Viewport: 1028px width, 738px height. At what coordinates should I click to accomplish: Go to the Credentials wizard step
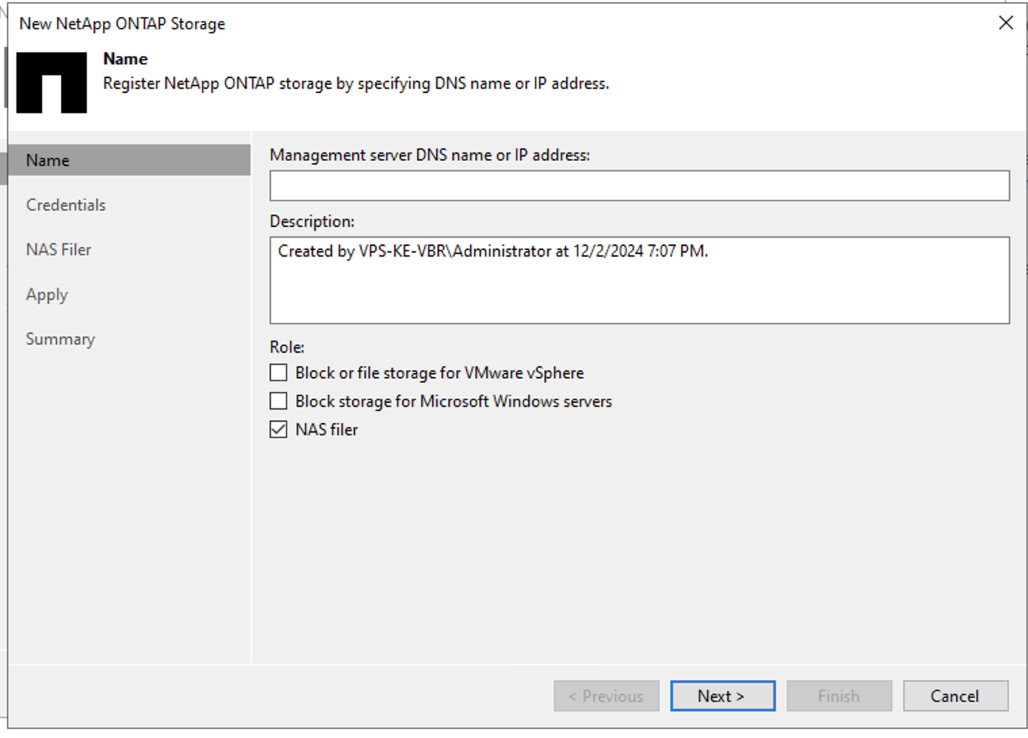(66, 205)
